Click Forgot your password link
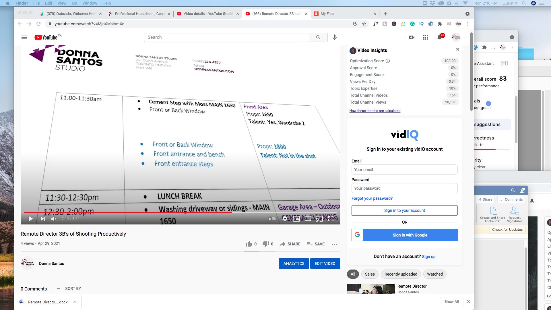 [372, 198]
